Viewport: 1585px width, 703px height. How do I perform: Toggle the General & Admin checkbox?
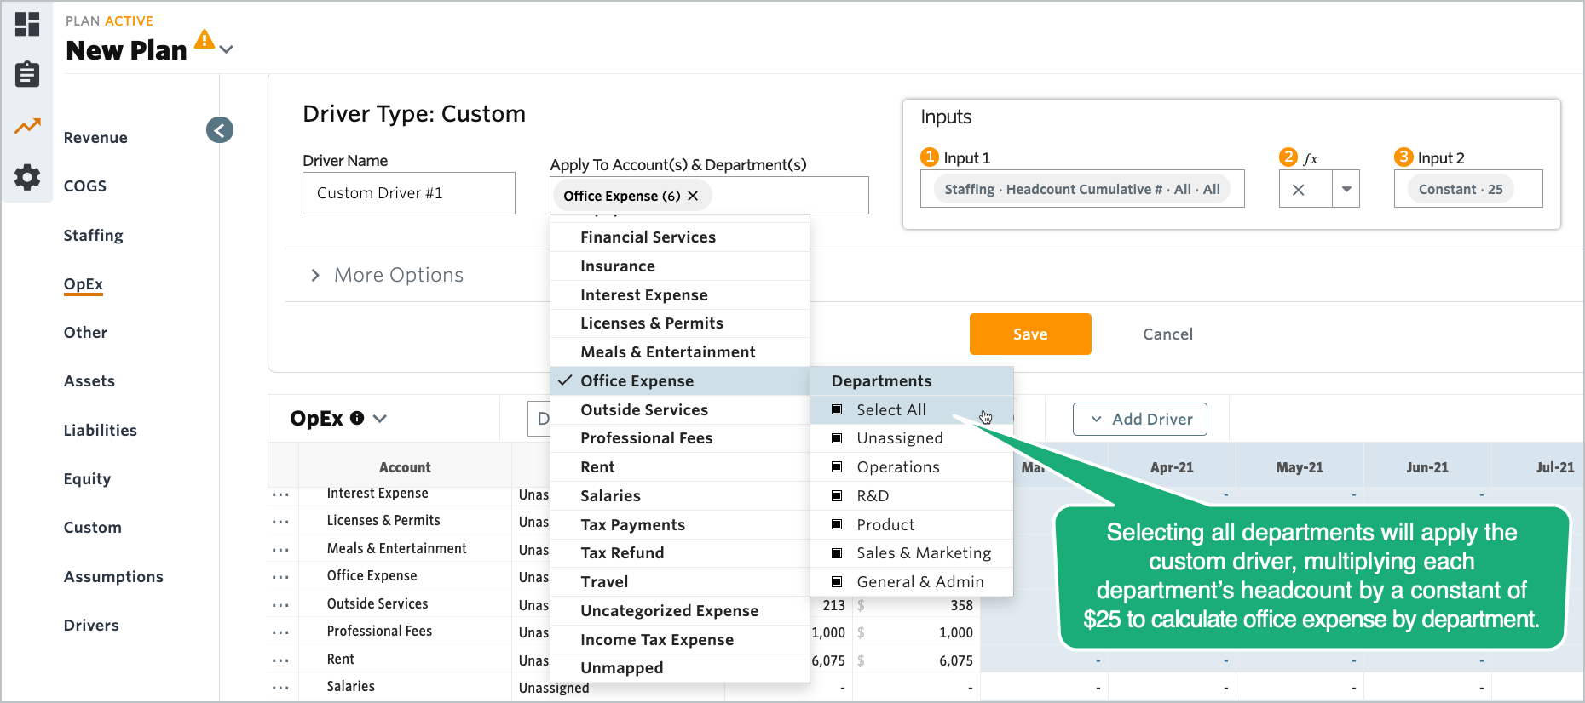(837, 582)
